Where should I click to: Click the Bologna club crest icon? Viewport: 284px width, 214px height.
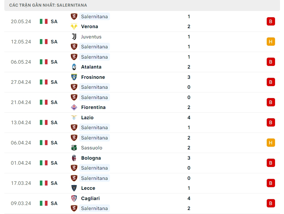(74, 158)
